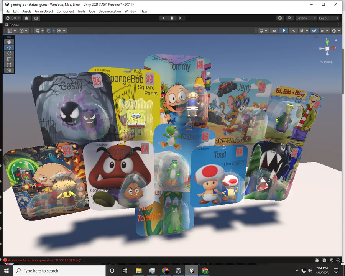Expand the handle position dropdown arrow
The width and height of the screenshot is (345, 276).
coord(15,31)
